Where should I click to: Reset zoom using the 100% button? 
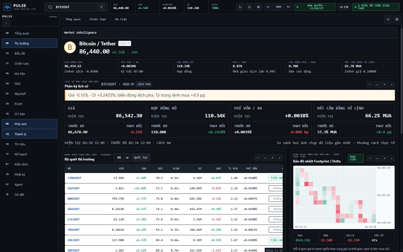click(278, 7)
